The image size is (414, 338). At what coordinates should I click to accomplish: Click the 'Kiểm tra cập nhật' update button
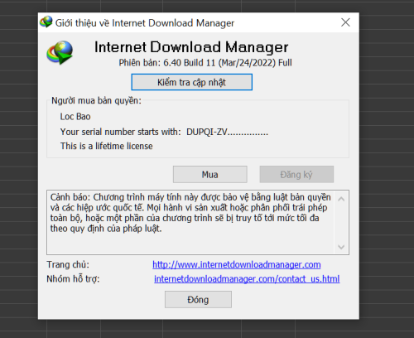coord(191,82)
